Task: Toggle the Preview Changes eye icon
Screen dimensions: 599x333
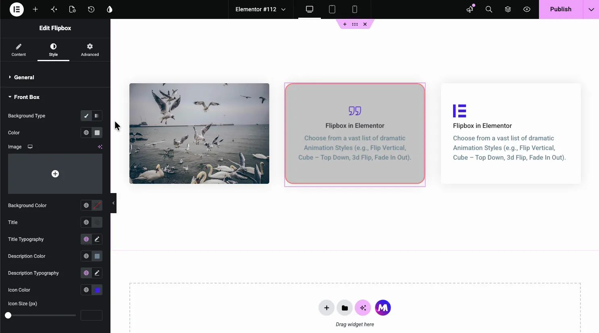Action: 527,9
